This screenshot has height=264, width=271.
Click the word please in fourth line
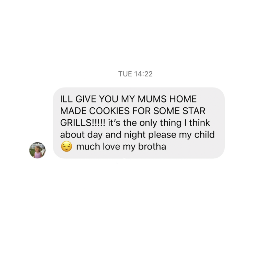(x=162, y=135)
